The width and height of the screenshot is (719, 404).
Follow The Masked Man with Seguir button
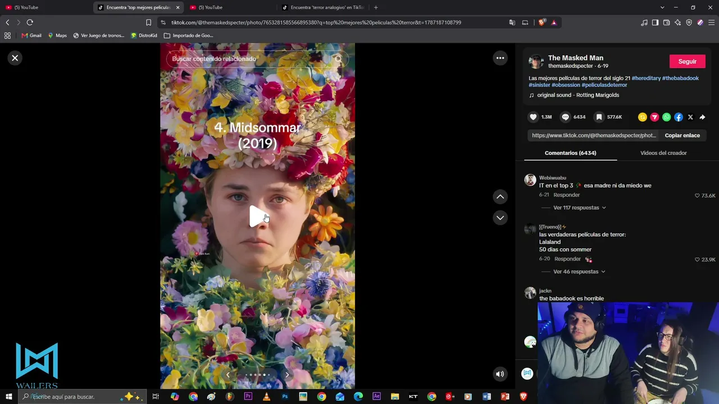pos(687,62)
